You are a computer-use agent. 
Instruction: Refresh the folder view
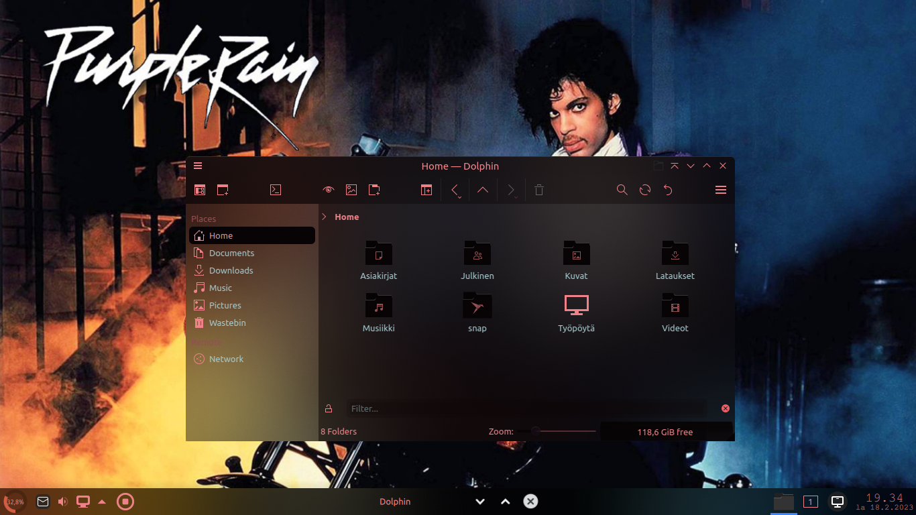[645, 190]
